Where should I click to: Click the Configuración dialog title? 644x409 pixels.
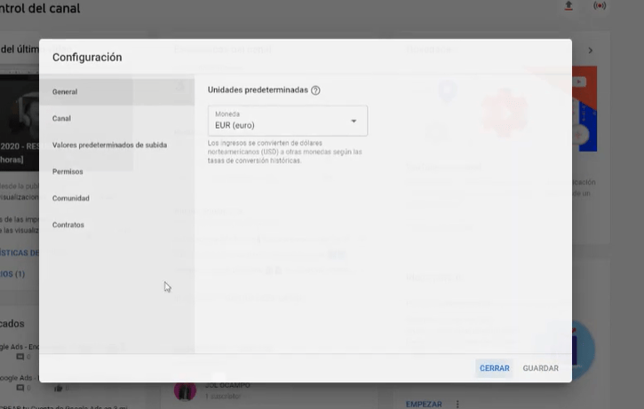point(87,57)
